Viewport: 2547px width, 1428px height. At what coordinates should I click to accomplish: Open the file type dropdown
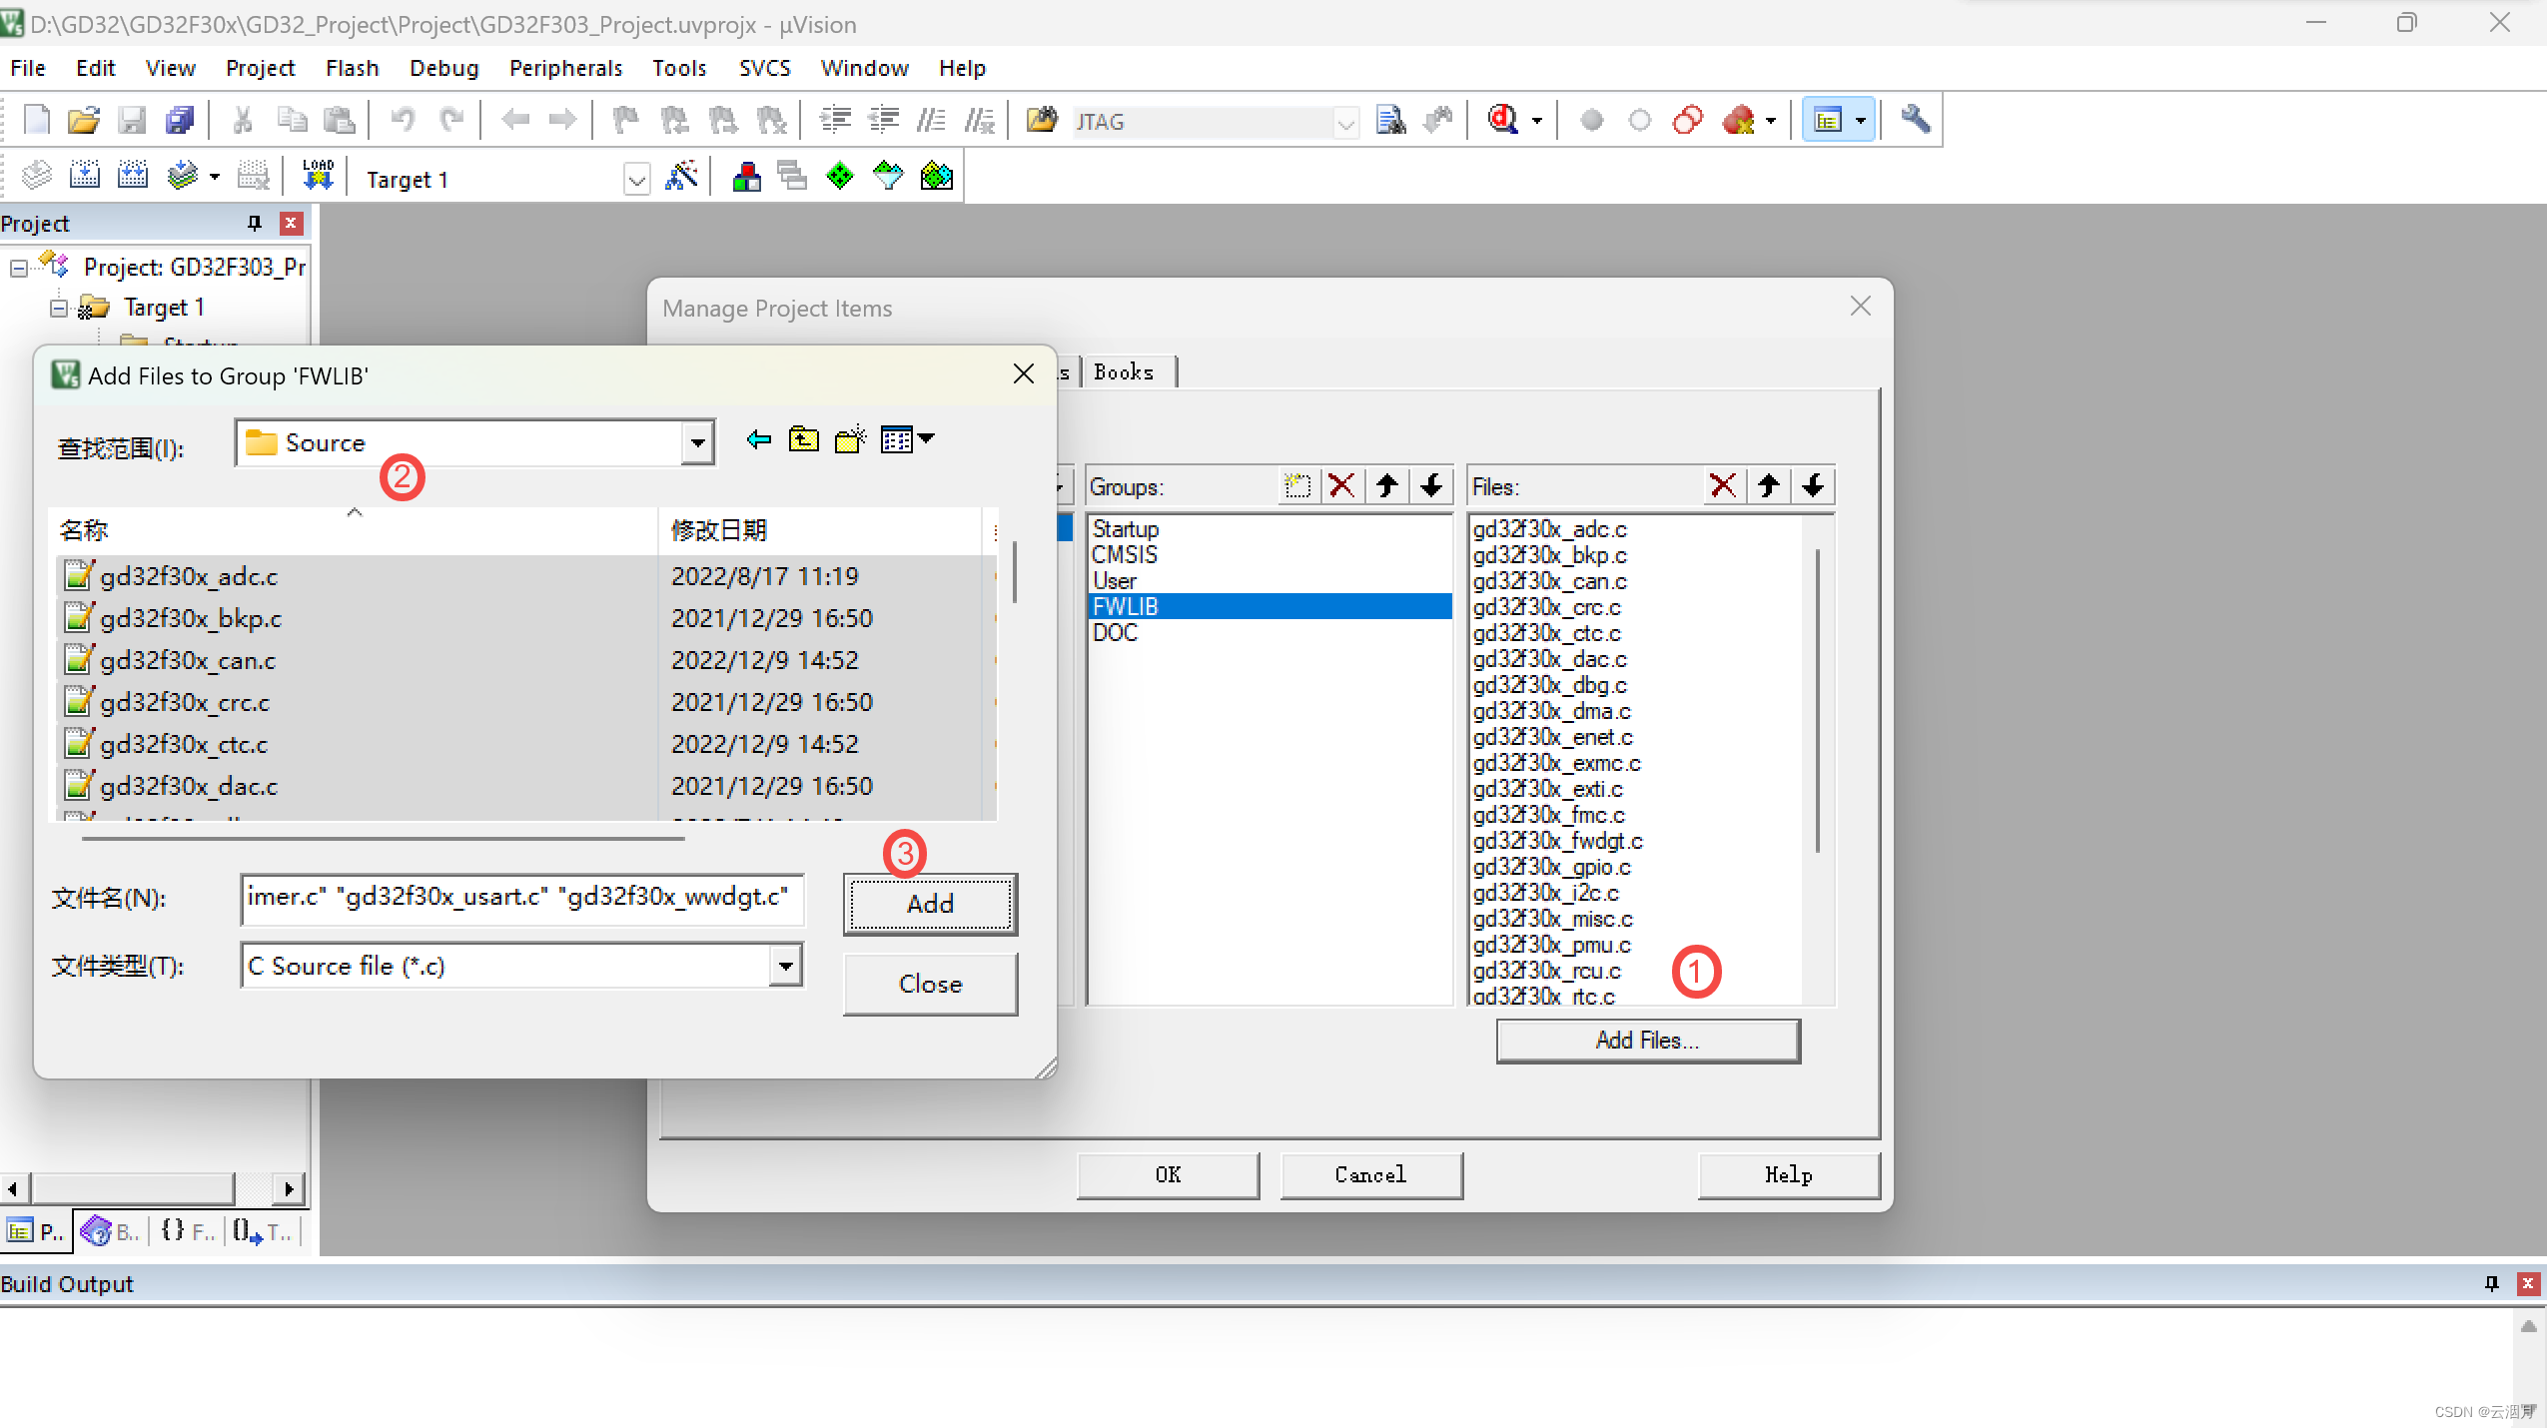[x=786, y=966]
